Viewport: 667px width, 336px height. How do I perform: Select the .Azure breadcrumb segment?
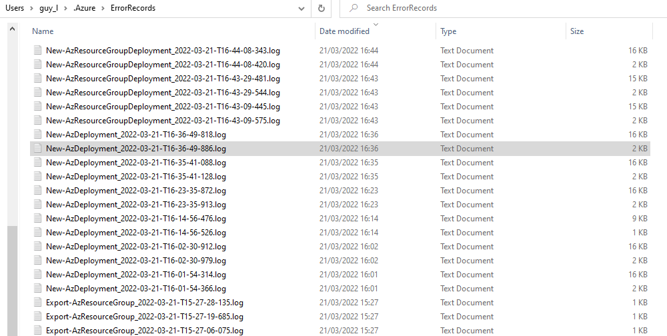tap(84, 8)
